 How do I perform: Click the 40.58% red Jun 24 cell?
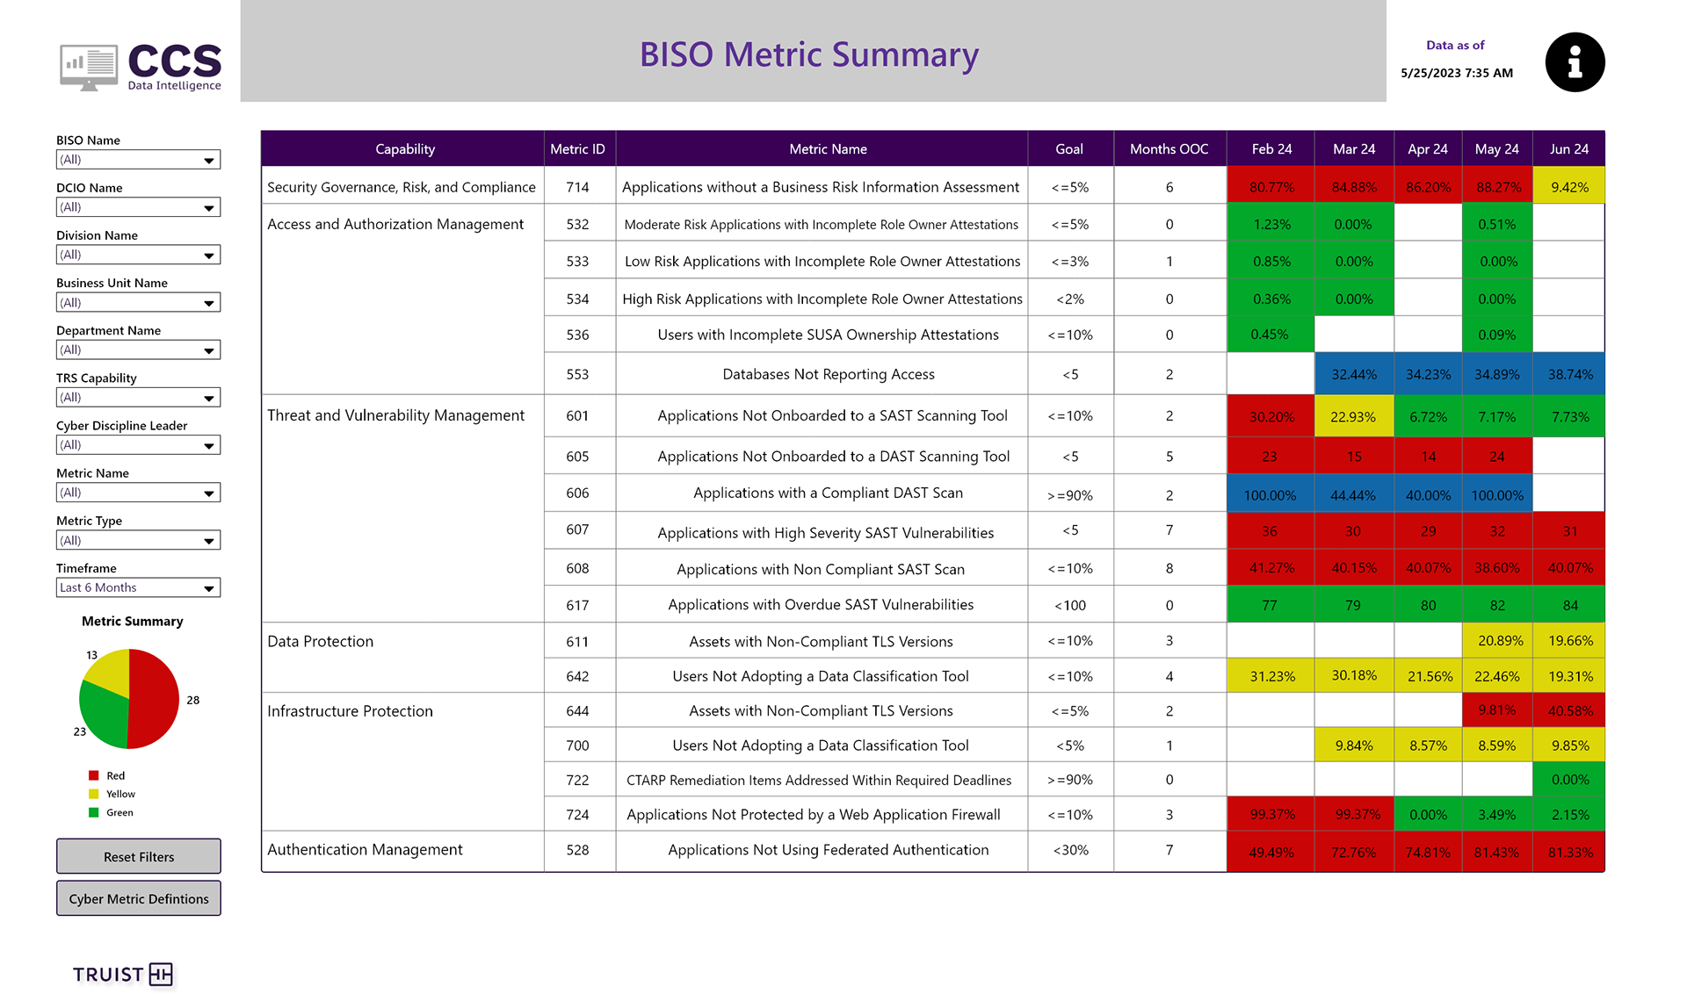click(x=1569, y=710)
